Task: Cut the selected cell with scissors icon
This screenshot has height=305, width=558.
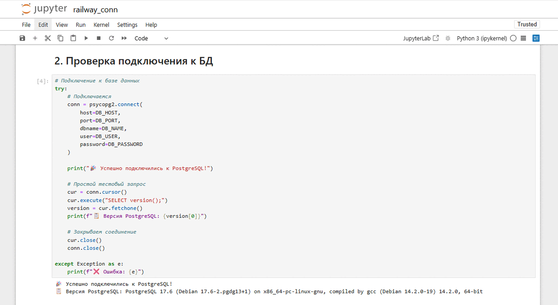Action: 47,38
